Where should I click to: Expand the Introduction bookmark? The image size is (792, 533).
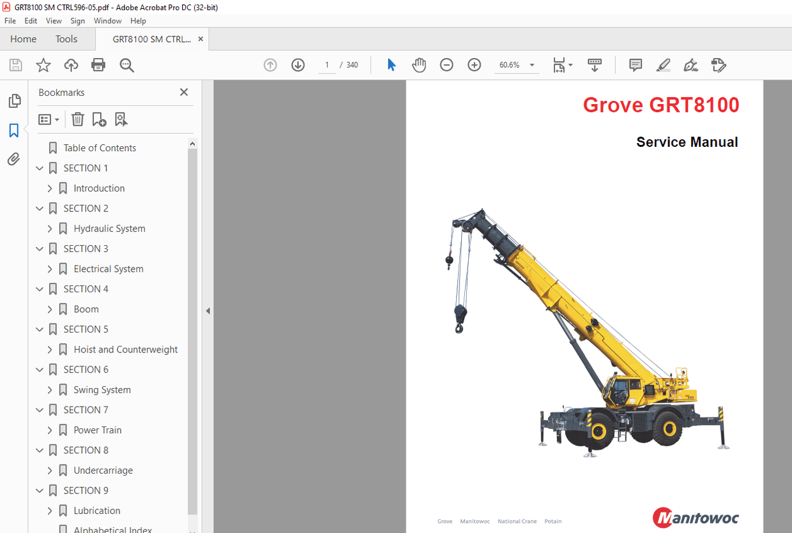pyautogui.click(x=50, y=188)
